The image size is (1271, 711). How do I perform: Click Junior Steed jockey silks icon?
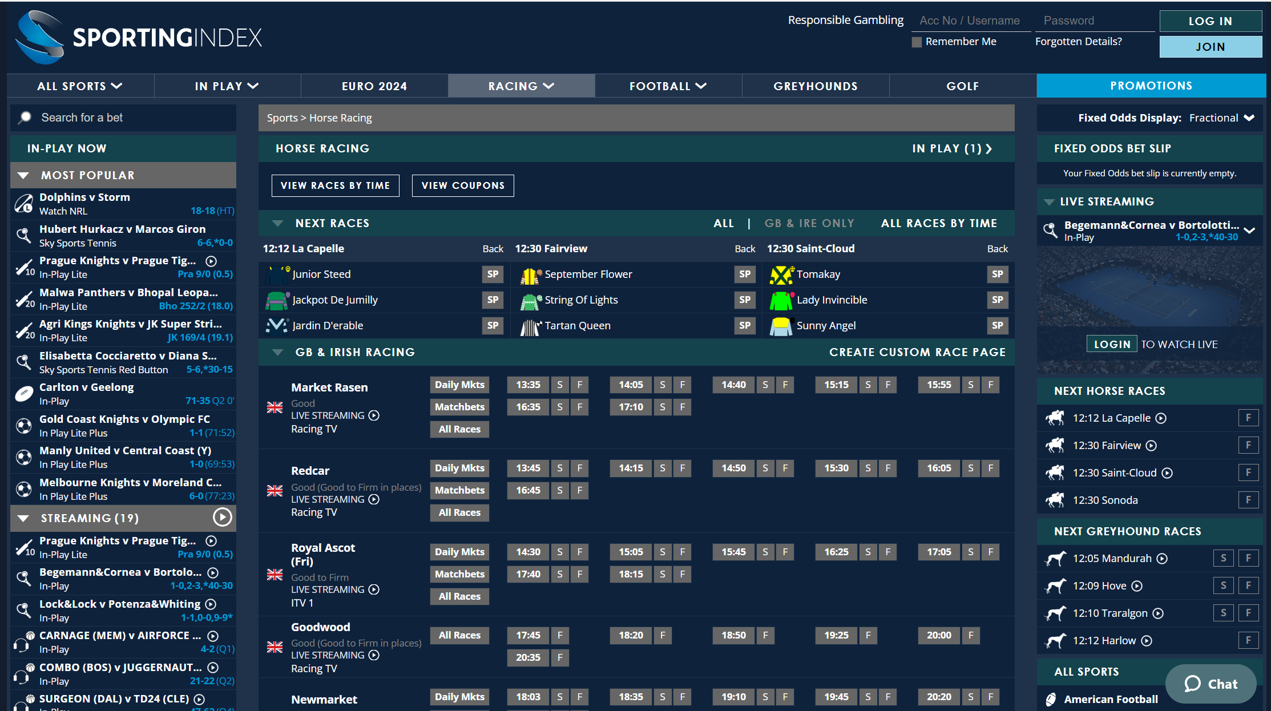coord(277,274)
